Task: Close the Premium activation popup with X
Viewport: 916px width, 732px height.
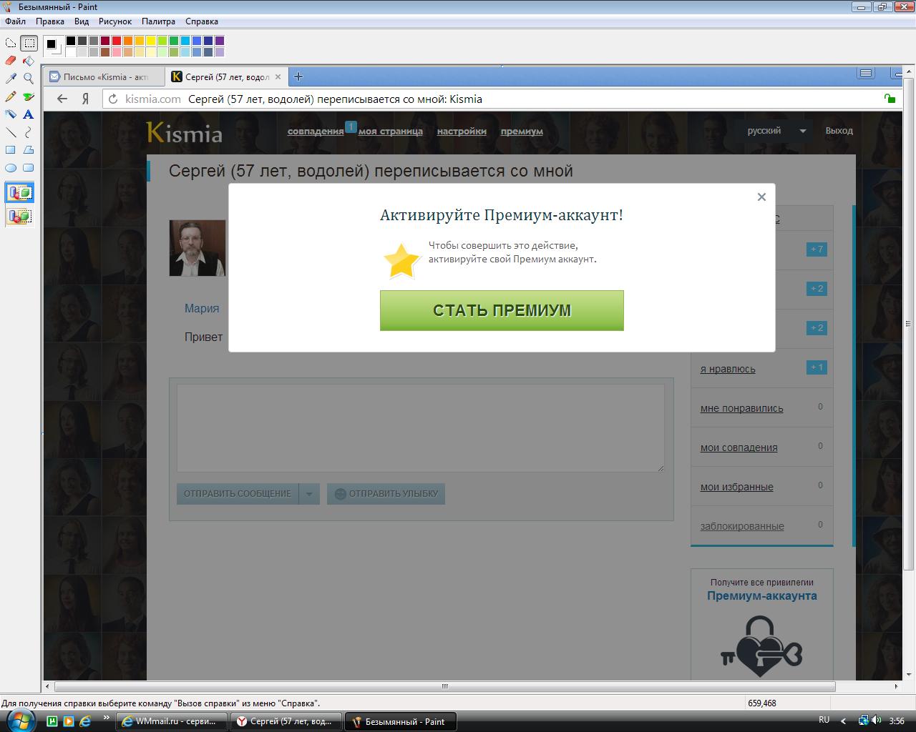Action: point(761,197)
